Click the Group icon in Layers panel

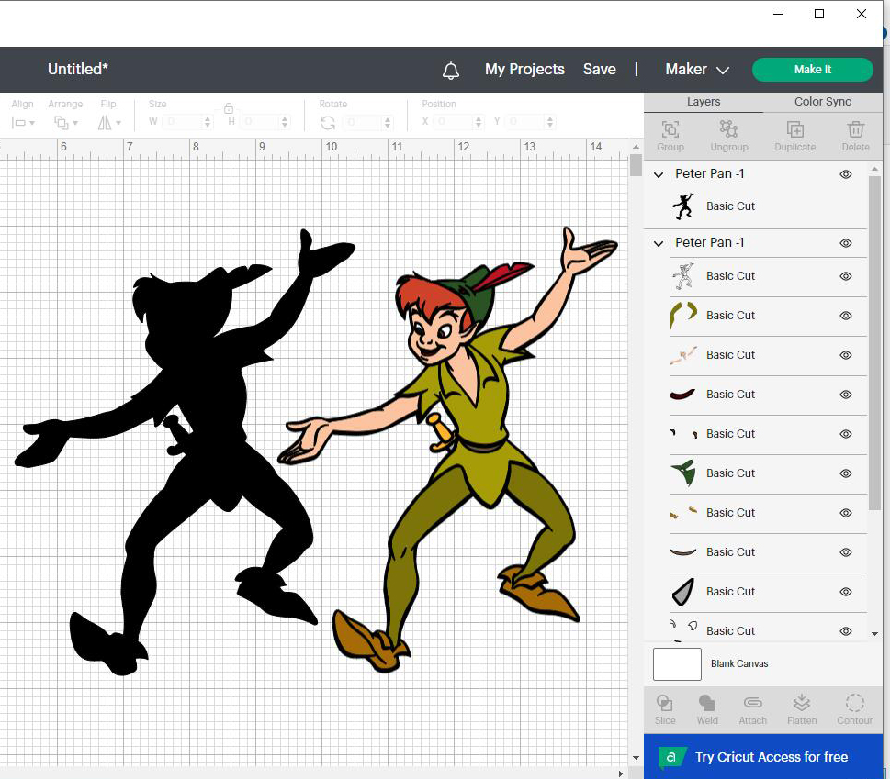pos(670,130)
